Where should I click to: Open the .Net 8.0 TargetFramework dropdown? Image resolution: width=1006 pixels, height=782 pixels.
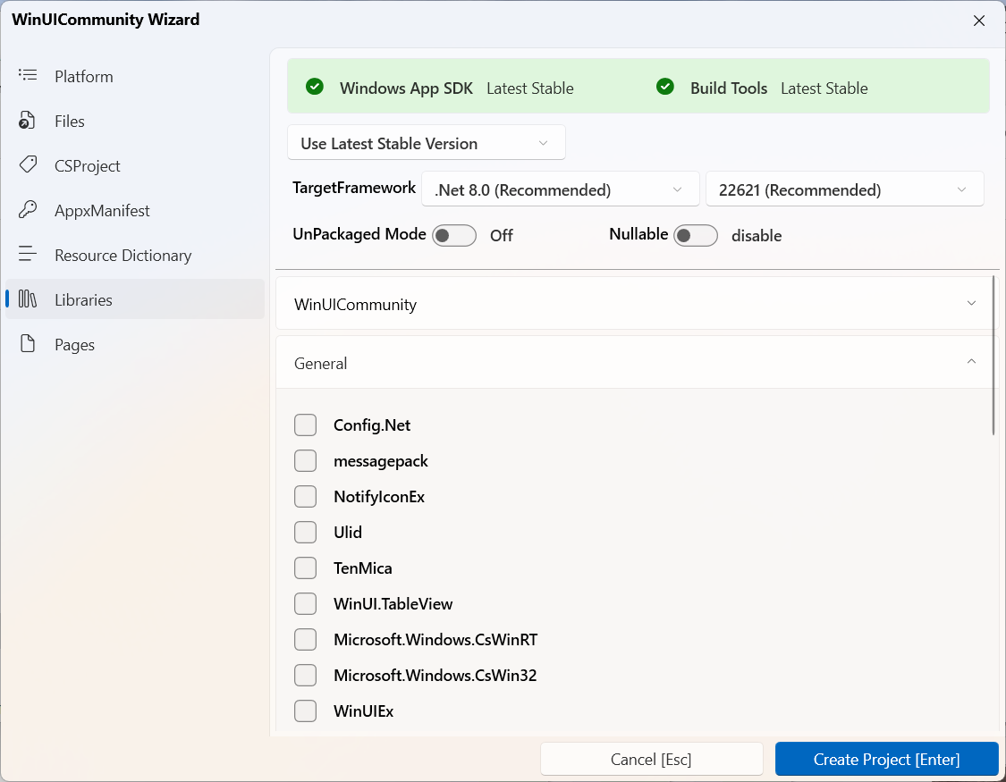pyautogui.click(x=560, y=189)
